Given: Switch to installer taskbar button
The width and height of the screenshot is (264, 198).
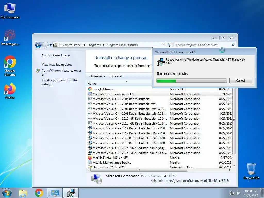Looking at the screenshot, I should [71, 193].
